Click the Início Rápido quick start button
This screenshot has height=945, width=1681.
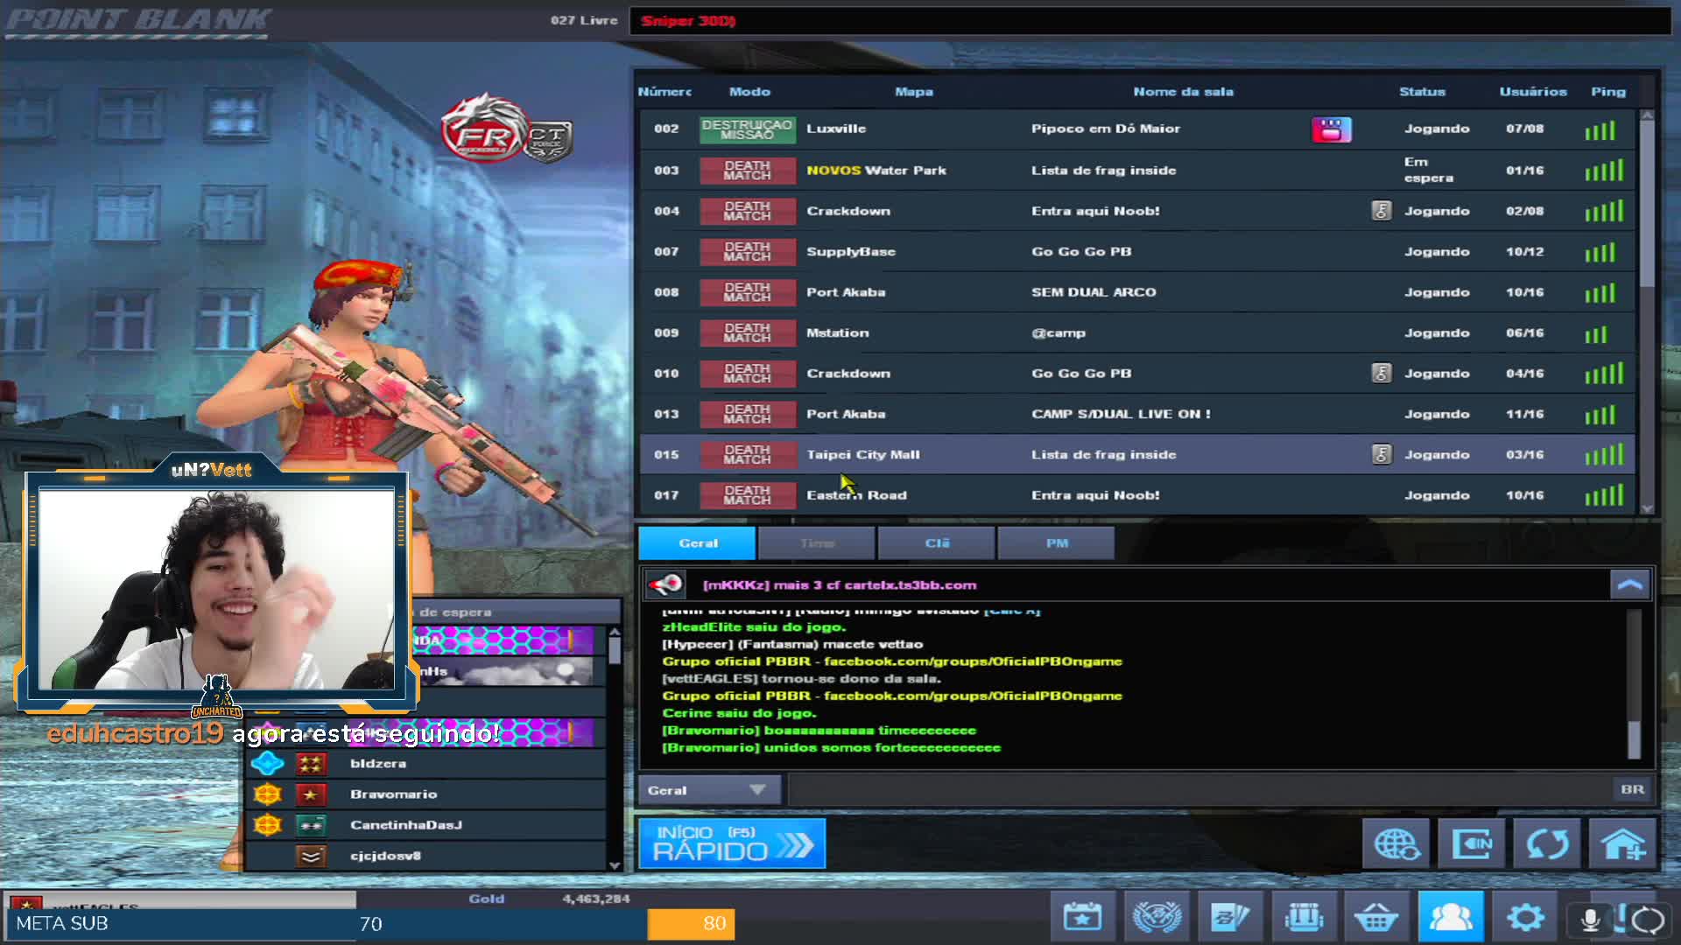pos(732,843)
